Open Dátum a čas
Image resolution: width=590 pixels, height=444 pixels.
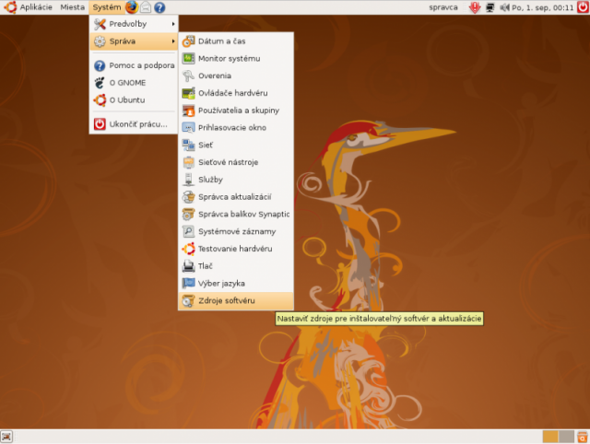236,41
